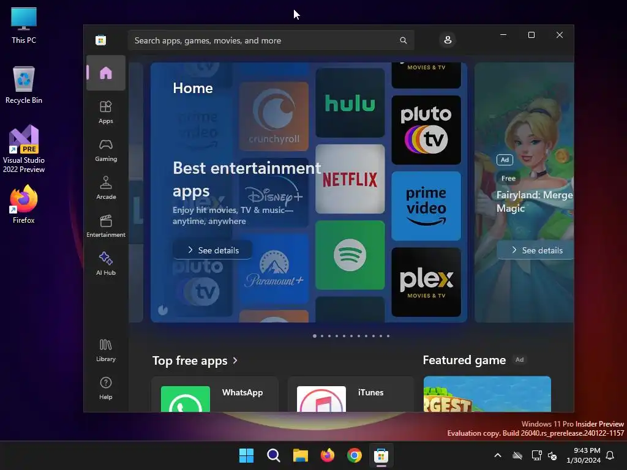
Task: Go to the Gaming section
Action: pos(106,151)
